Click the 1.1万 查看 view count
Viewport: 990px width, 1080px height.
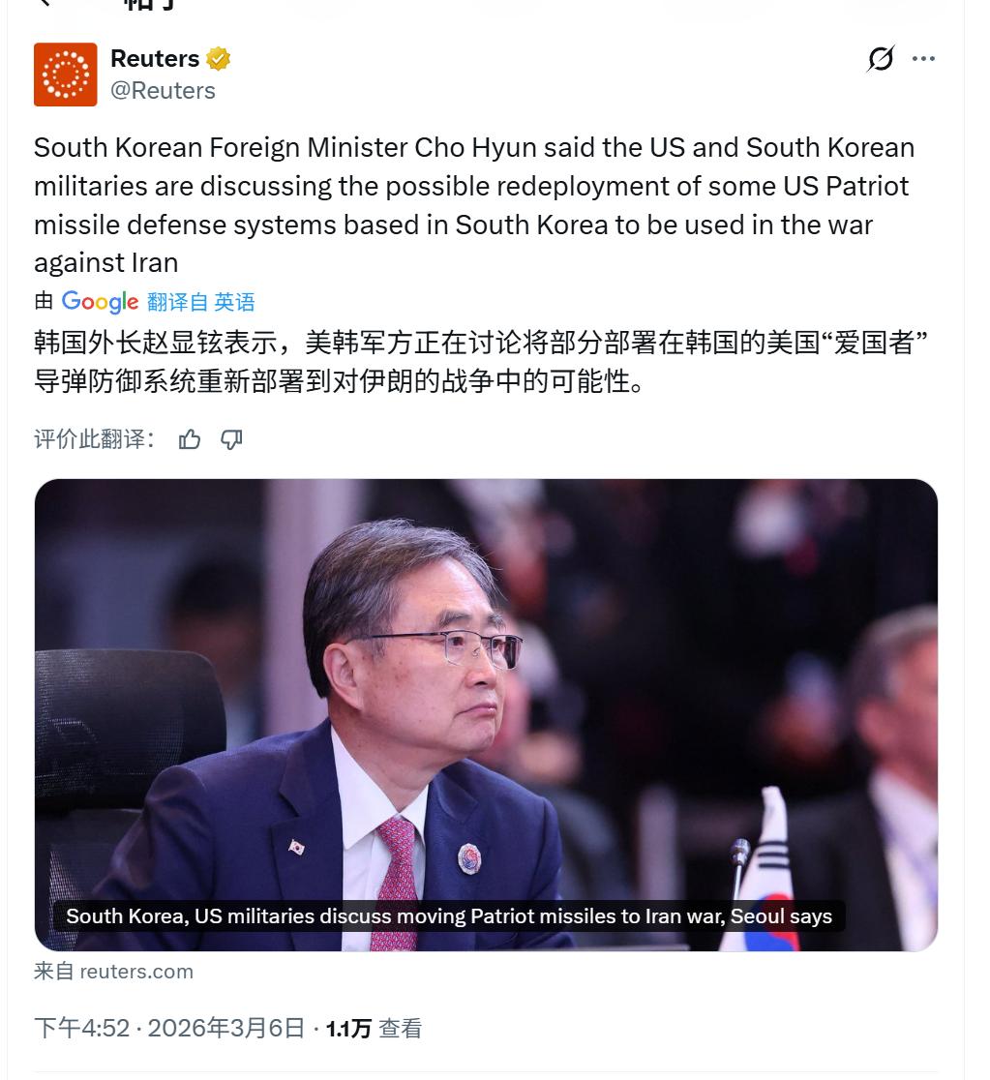[375, 1029]
